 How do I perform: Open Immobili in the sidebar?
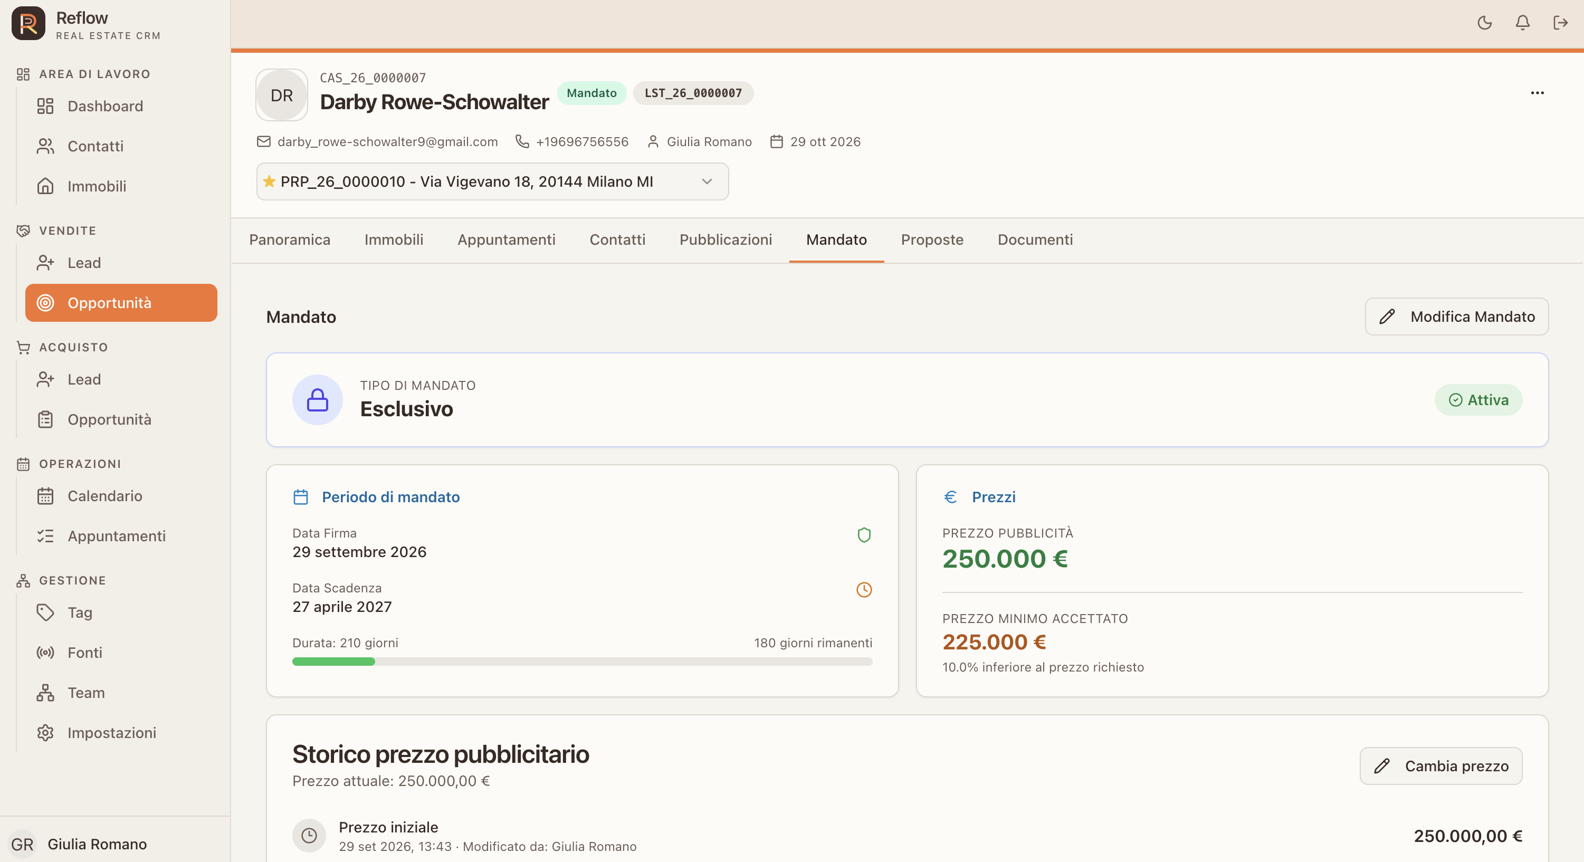[x=121, y=186]
